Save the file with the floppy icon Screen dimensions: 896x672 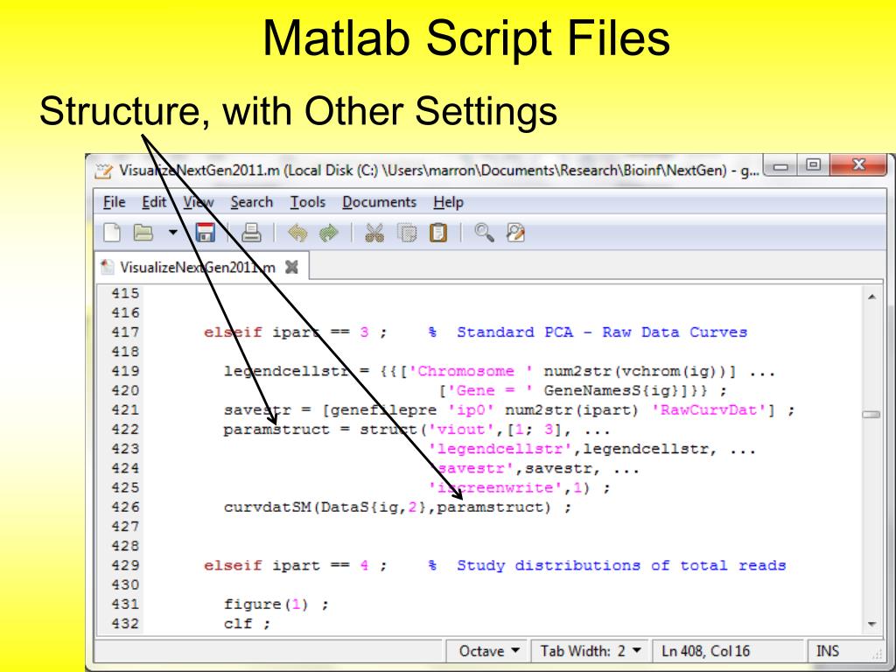(x=205, y=233)
